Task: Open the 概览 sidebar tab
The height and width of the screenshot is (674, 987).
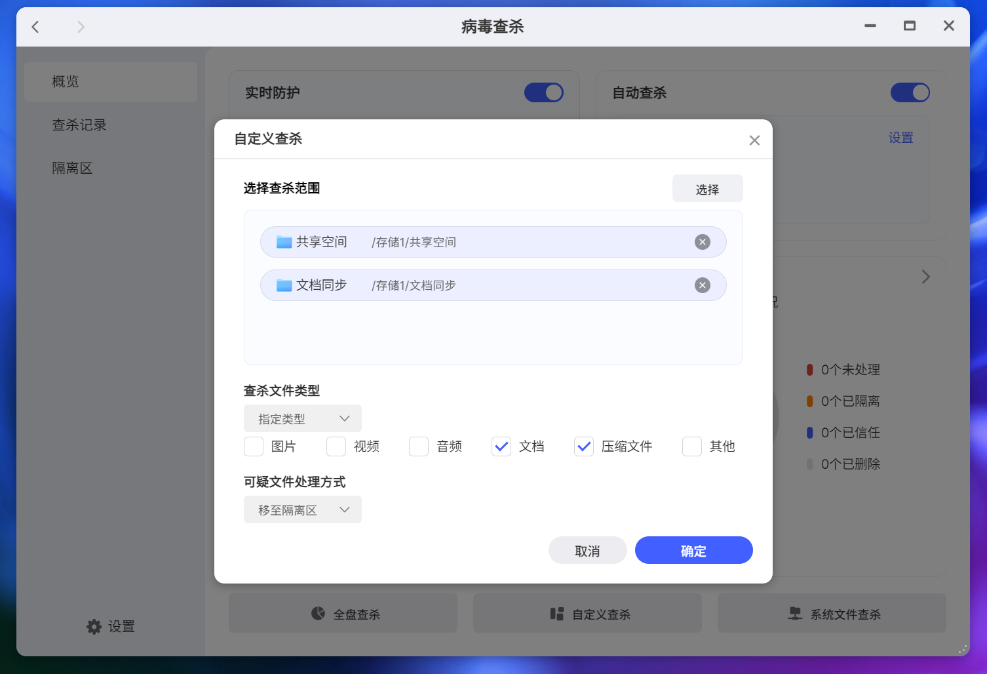Action: (x=111, y=82)
